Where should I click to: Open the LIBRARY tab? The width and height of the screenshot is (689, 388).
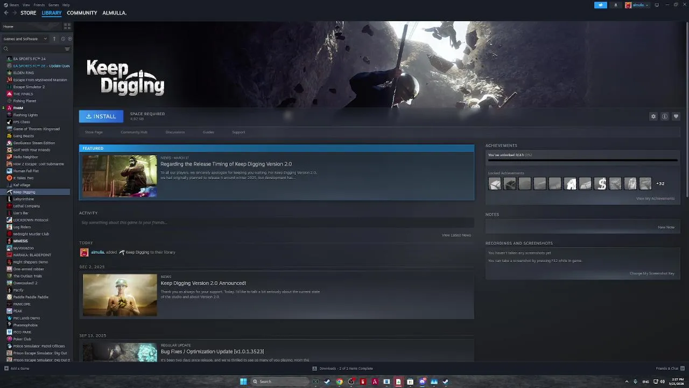[x=52, y=13]
